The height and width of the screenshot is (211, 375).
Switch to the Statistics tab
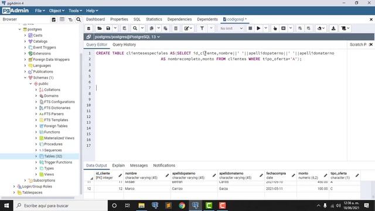(x=154, y=19)
